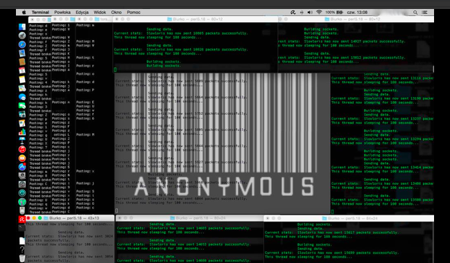Open Keynote podium icon in dock
Image resolution: width=450 pixels, height=263 pixels.
click(22, 140)
